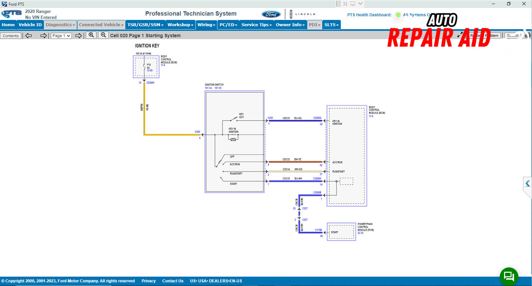This screenshot has height=286, width=532.
Task: Advance to next page arrow after Page selector
Action: point(78,36)
